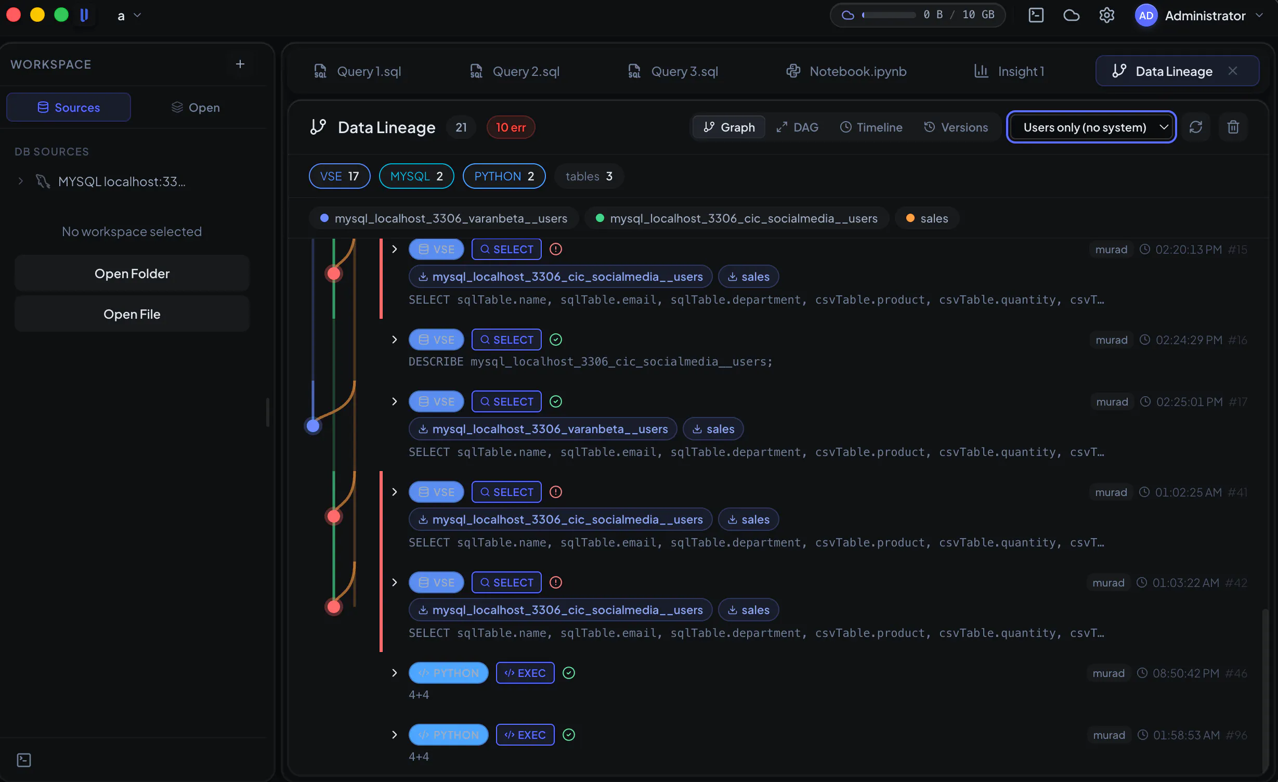Click the blue graph node for entry #17
Screen dimensions: 1278x782
pos(313,426)
